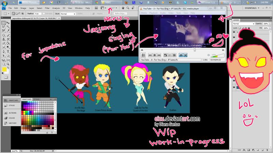Toggle Lock all in Layers panel
The height and width of the screenshot is (153, 273).
(249, 28)
